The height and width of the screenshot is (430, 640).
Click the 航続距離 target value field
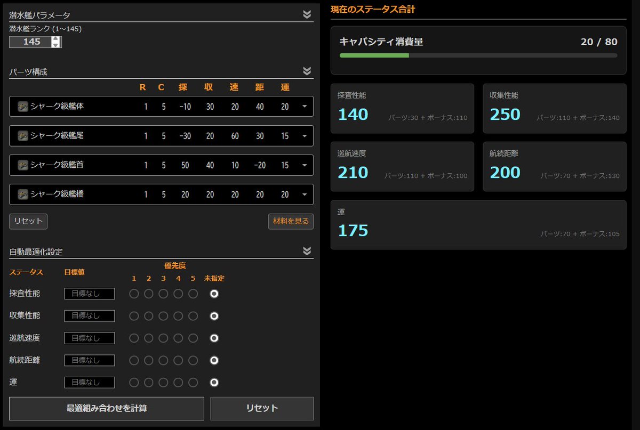tap(90, 360)
